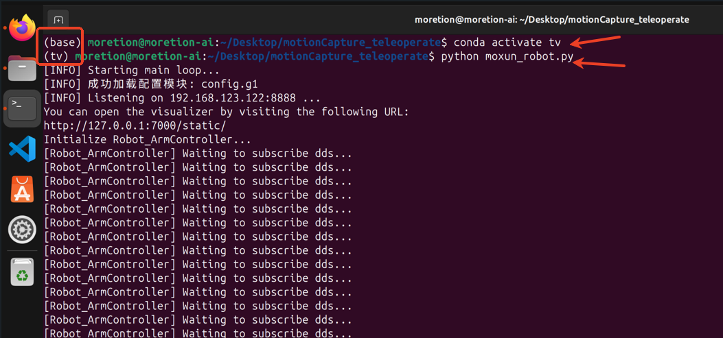
Task: Click the visualizer URL http://127.0.0.1:7000/static/
Action: [135, 125]
